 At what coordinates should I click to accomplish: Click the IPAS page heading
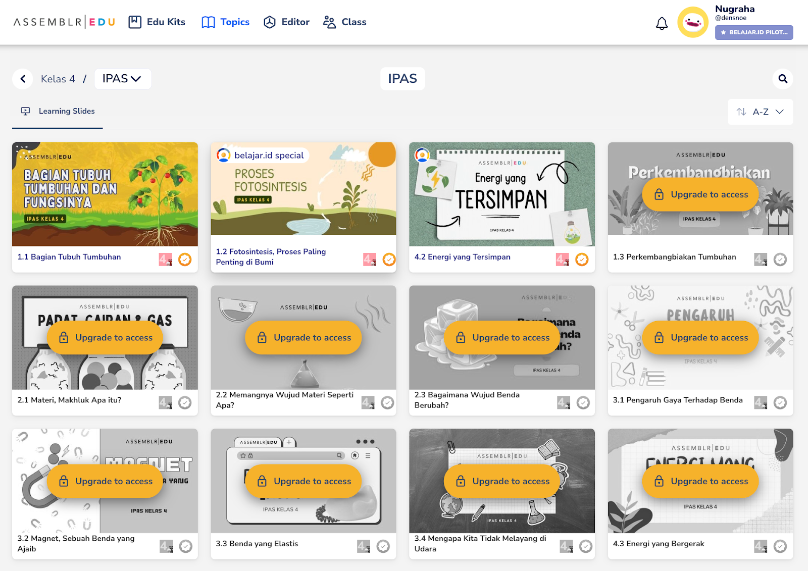(x=402, y=79)
